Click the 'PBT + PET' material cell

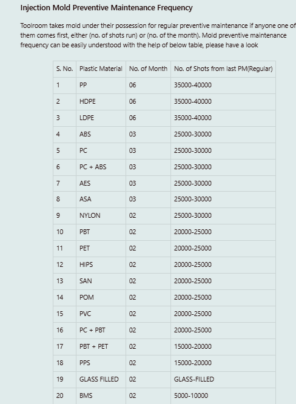[x=101, y=346]
